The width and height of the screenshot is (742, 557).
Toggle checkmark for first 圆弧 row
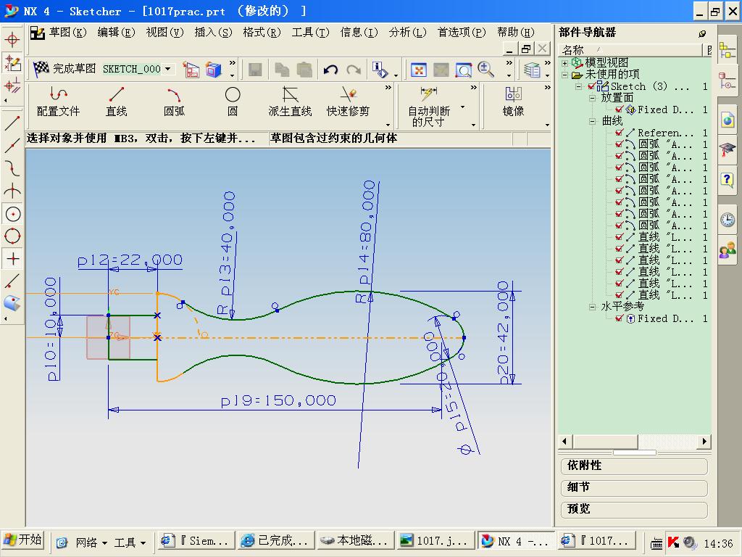point(619,144)
